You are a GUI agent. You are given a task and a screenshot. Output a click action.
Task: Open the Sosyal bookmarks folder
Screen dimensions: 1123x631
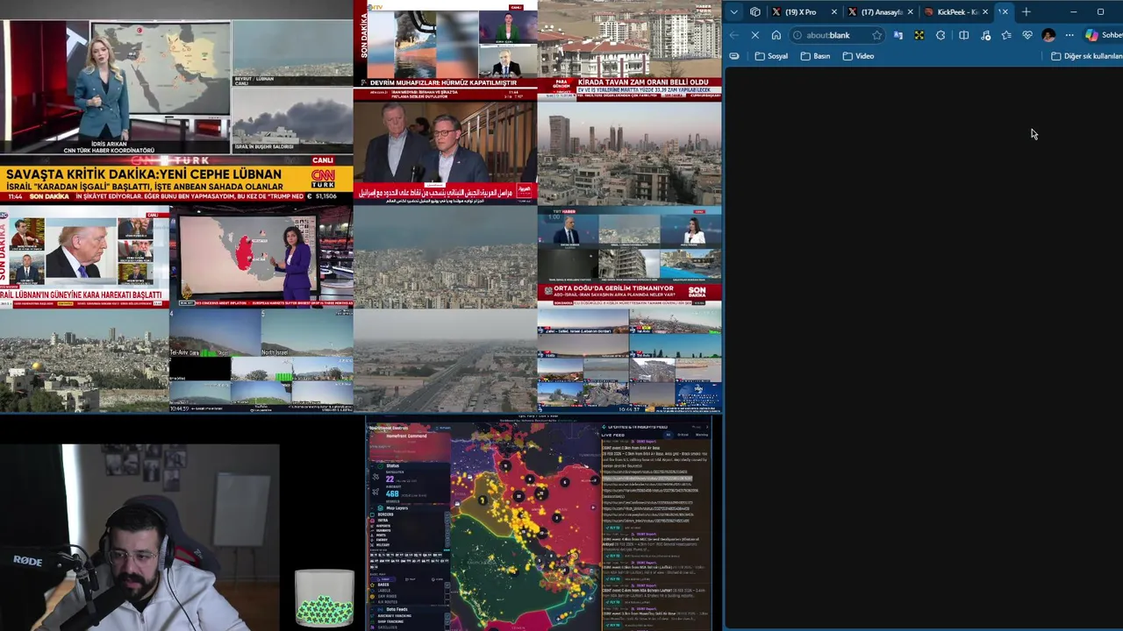coord(771,56)
